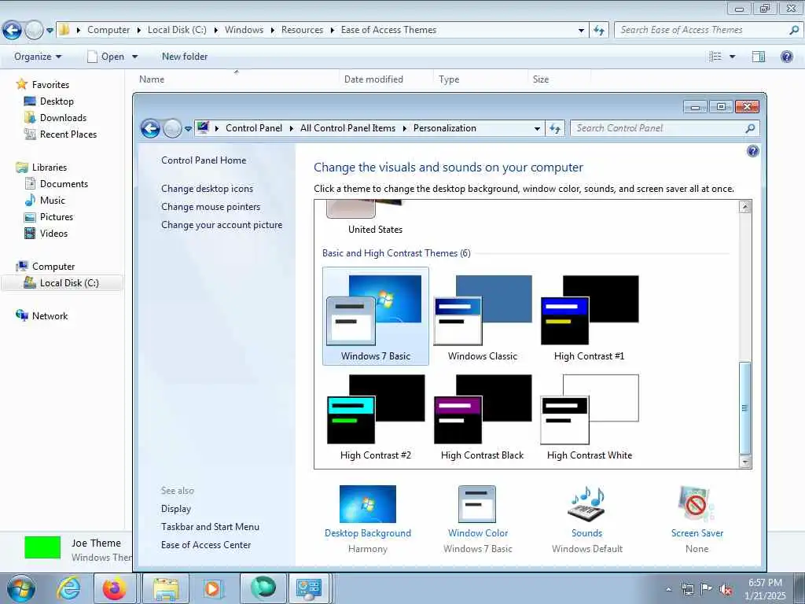Open Explorer Help question mark icon
Image resolution: width=805 pixels, height=604 pixels.
(x=786, y=57)
